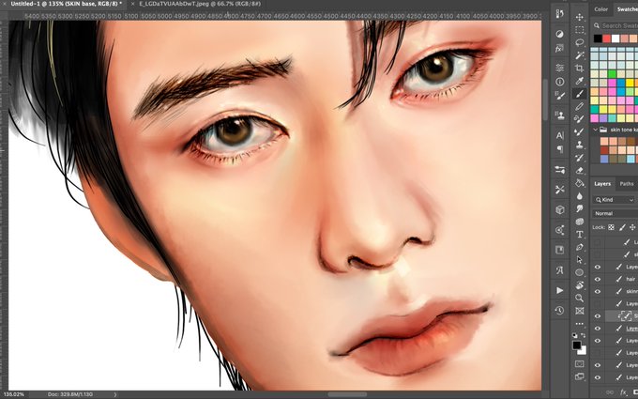This screenshot has width=638, height=399.
Task: Open the Swatches panel tab
Action: (x=627, y=9)
